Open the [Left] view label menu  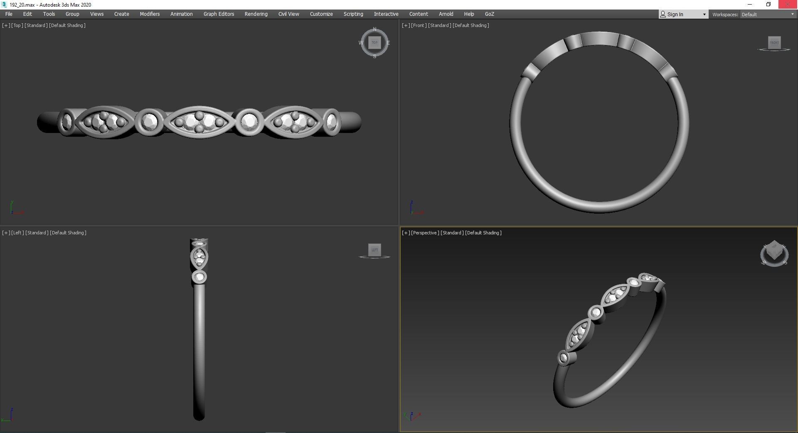(x=17, y=233)
